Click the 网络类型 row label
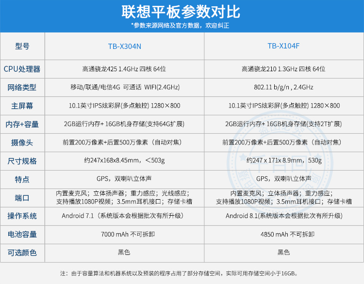Viewport: 364px width, 284px height. coord(22,87)
